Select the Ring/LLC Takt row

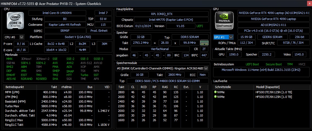58,125
